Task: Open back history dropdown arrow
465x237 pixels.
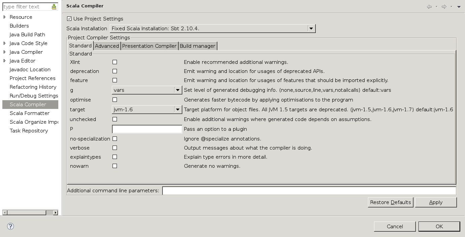Action: click(x=436, y=7)
